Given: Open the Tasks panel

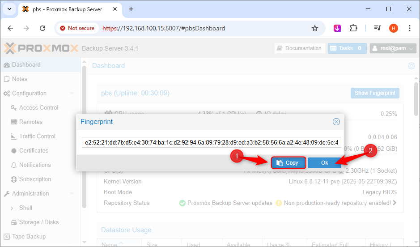Looking at the screenshot, I should pyautogui.click(x=347, y=48).
